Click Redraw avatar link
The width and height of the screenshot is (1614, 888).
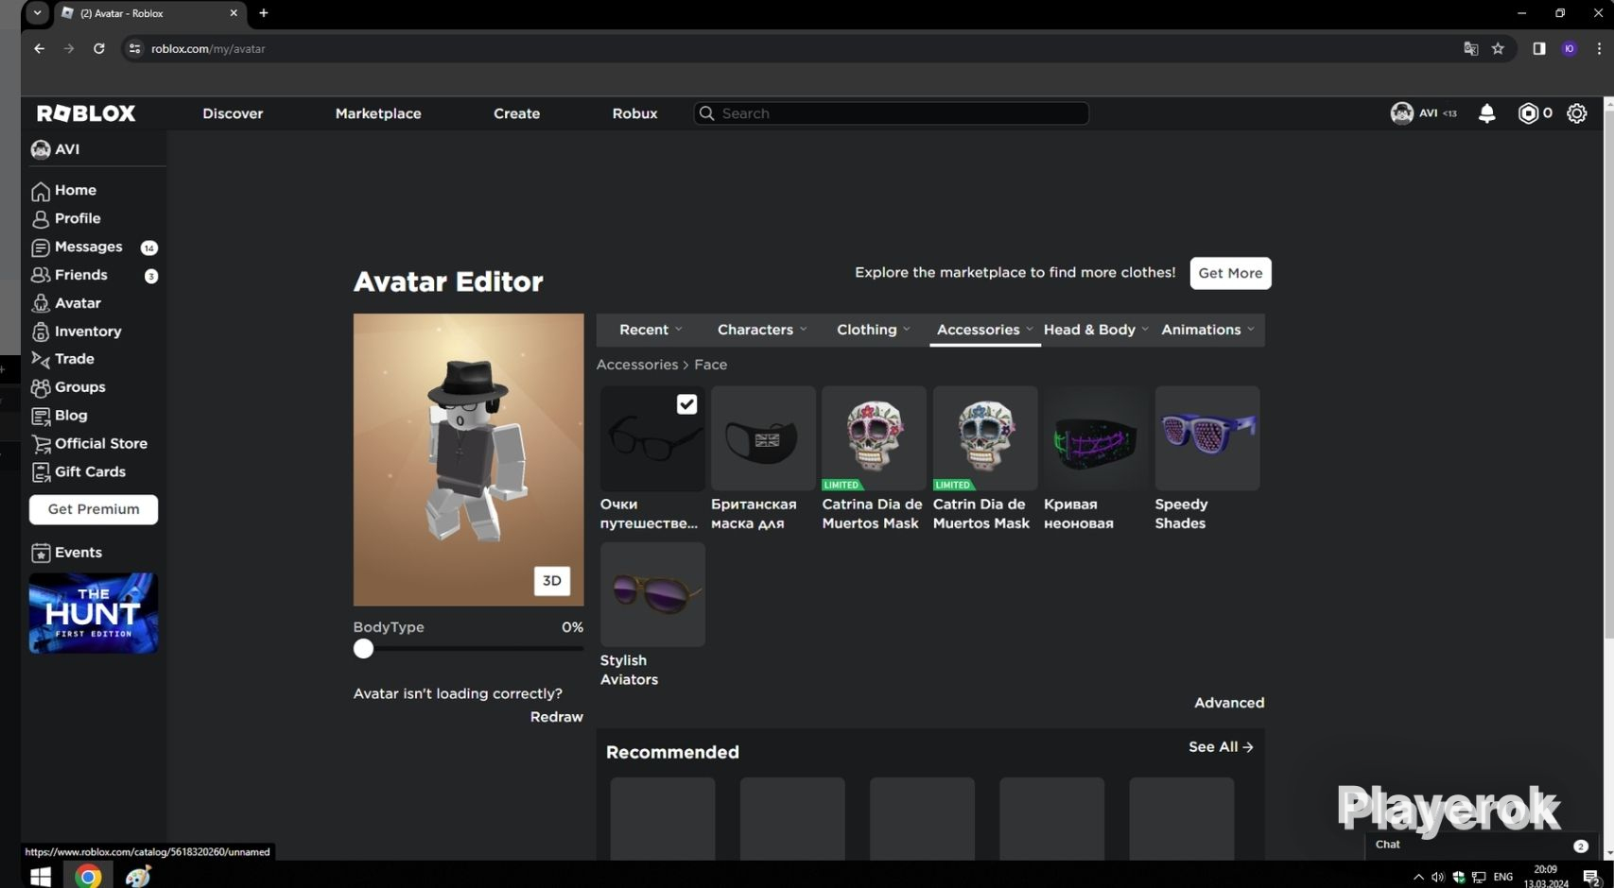556,717
